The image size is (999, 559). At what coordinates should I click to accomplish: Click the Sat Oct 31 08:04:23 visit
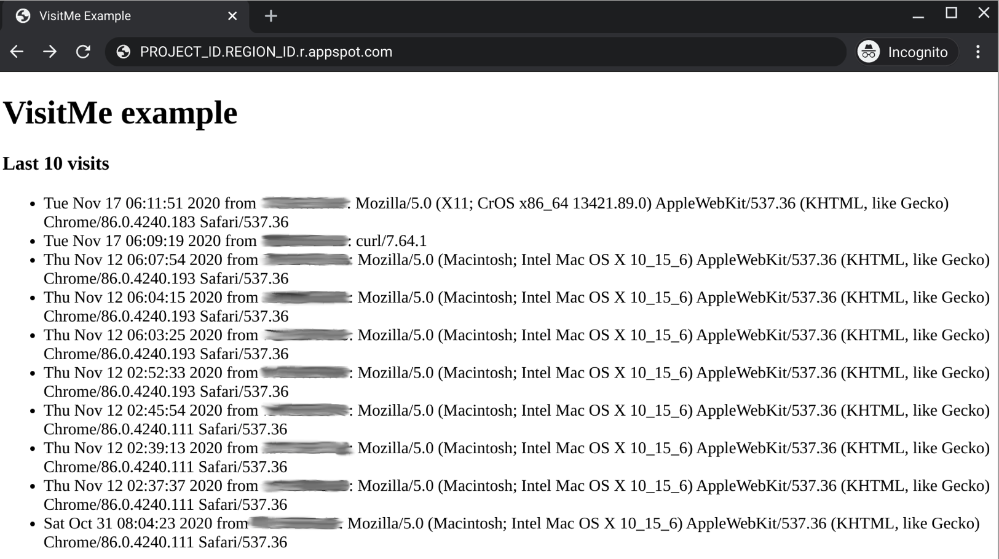146,523
